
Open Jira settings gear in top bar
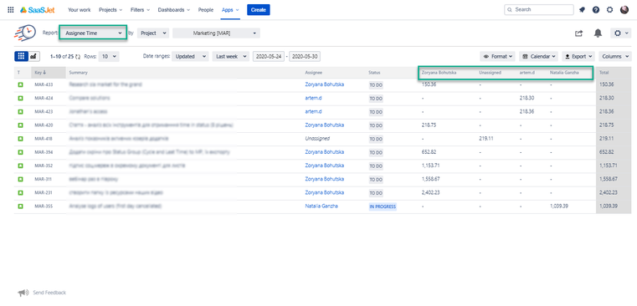tap(609, 10)
